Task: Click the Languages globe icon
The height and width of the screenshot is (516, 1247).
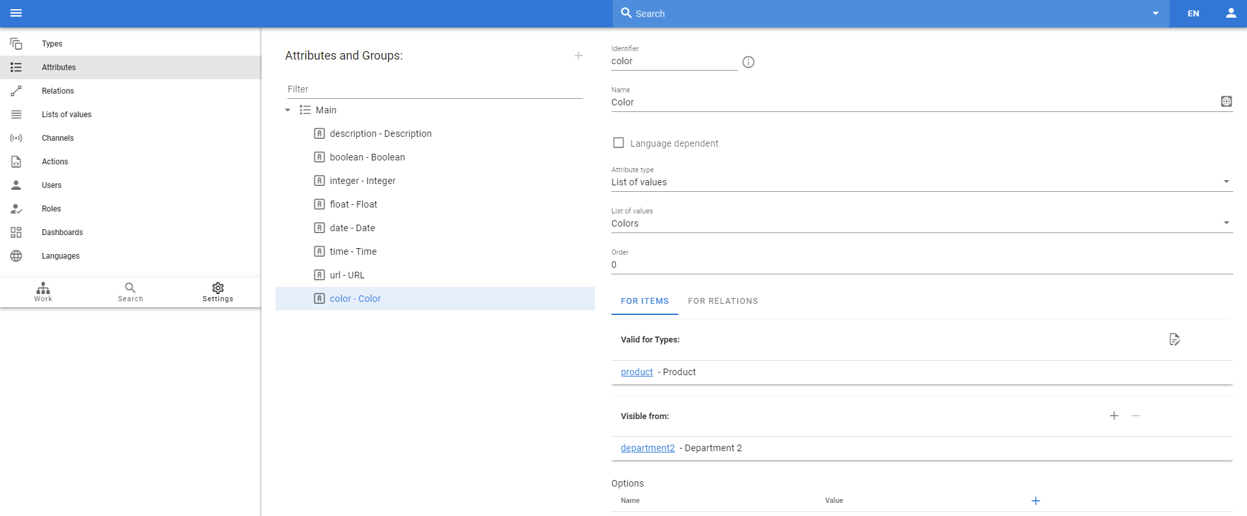Action: tap(16, 256)
